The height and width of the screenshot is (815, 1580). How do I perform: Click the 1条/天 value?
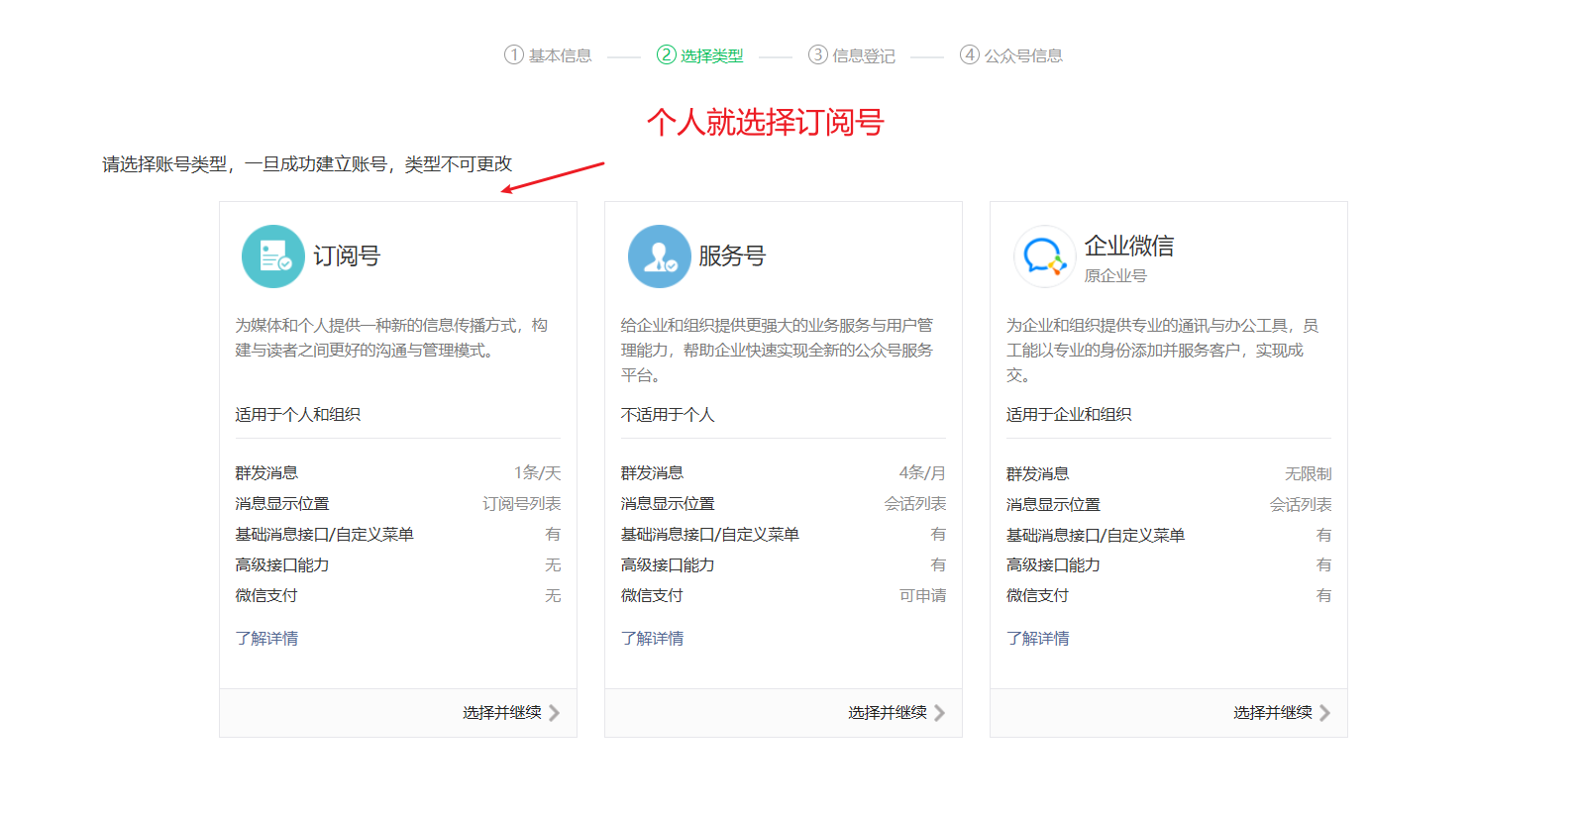pos(537,473)
